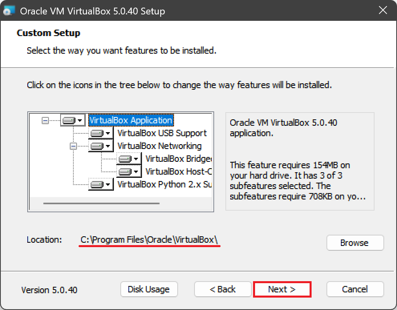This screenshot has width=397, height=310.
Task: Click the VirtualBox Networking drive icon
Action: [x=97, y=146]
